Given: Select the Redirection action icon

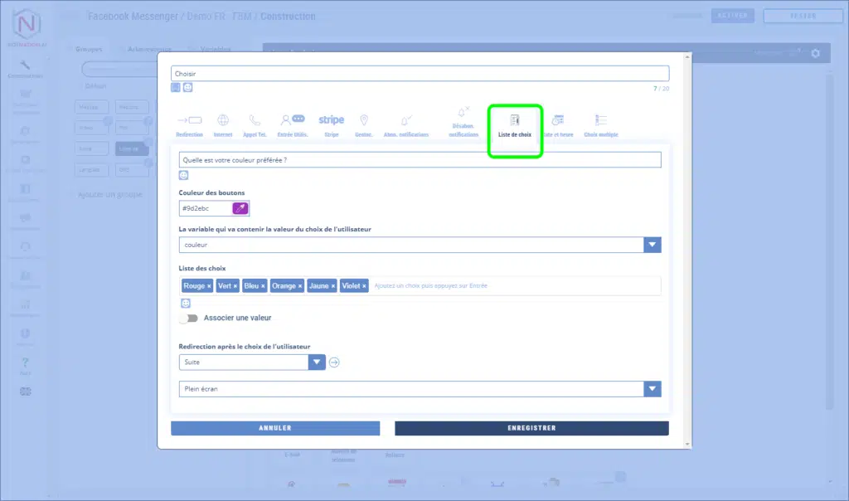Looking at the screenshot, I should (x=189, y=124).
